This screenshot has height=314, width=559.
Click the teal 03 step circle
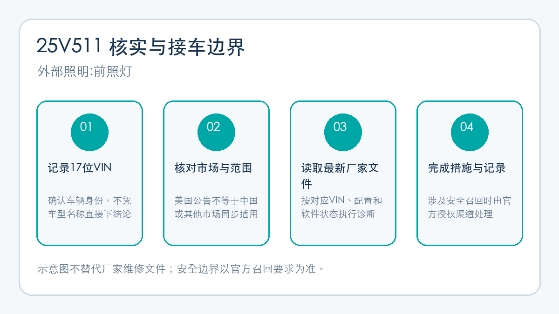tap(343, 132)
